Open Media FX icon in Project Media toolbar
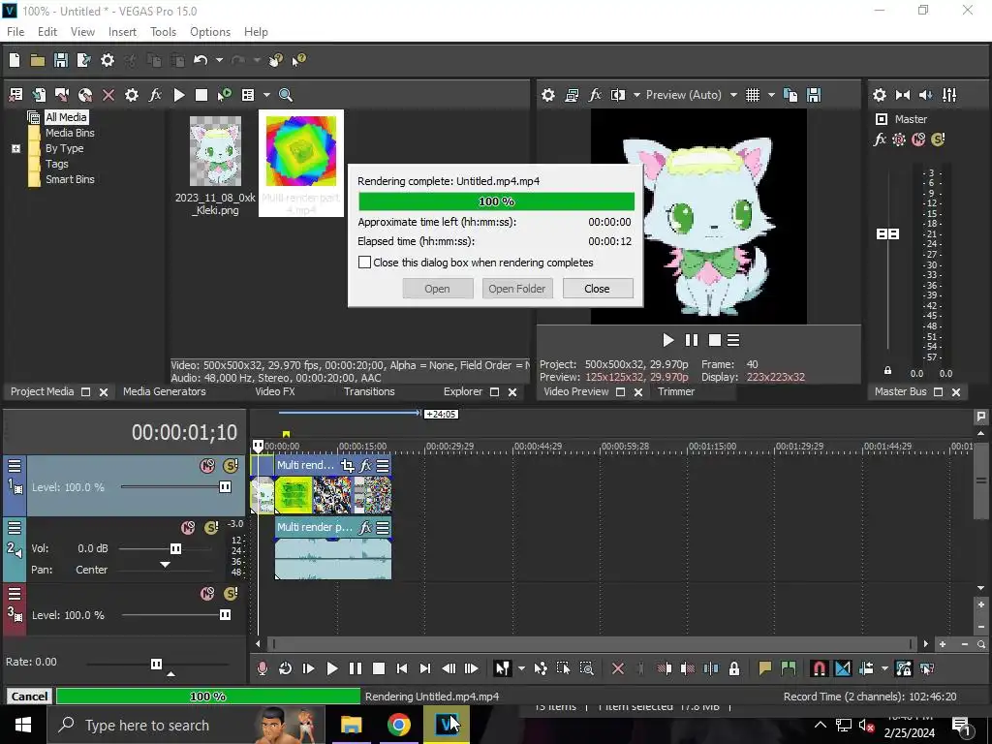Viewport: 992px width, 744px height. (x=155, y=95)
